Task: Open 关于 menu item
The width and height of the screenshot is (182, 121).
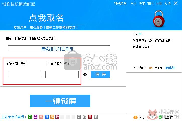Action: [x=133, y=3]
